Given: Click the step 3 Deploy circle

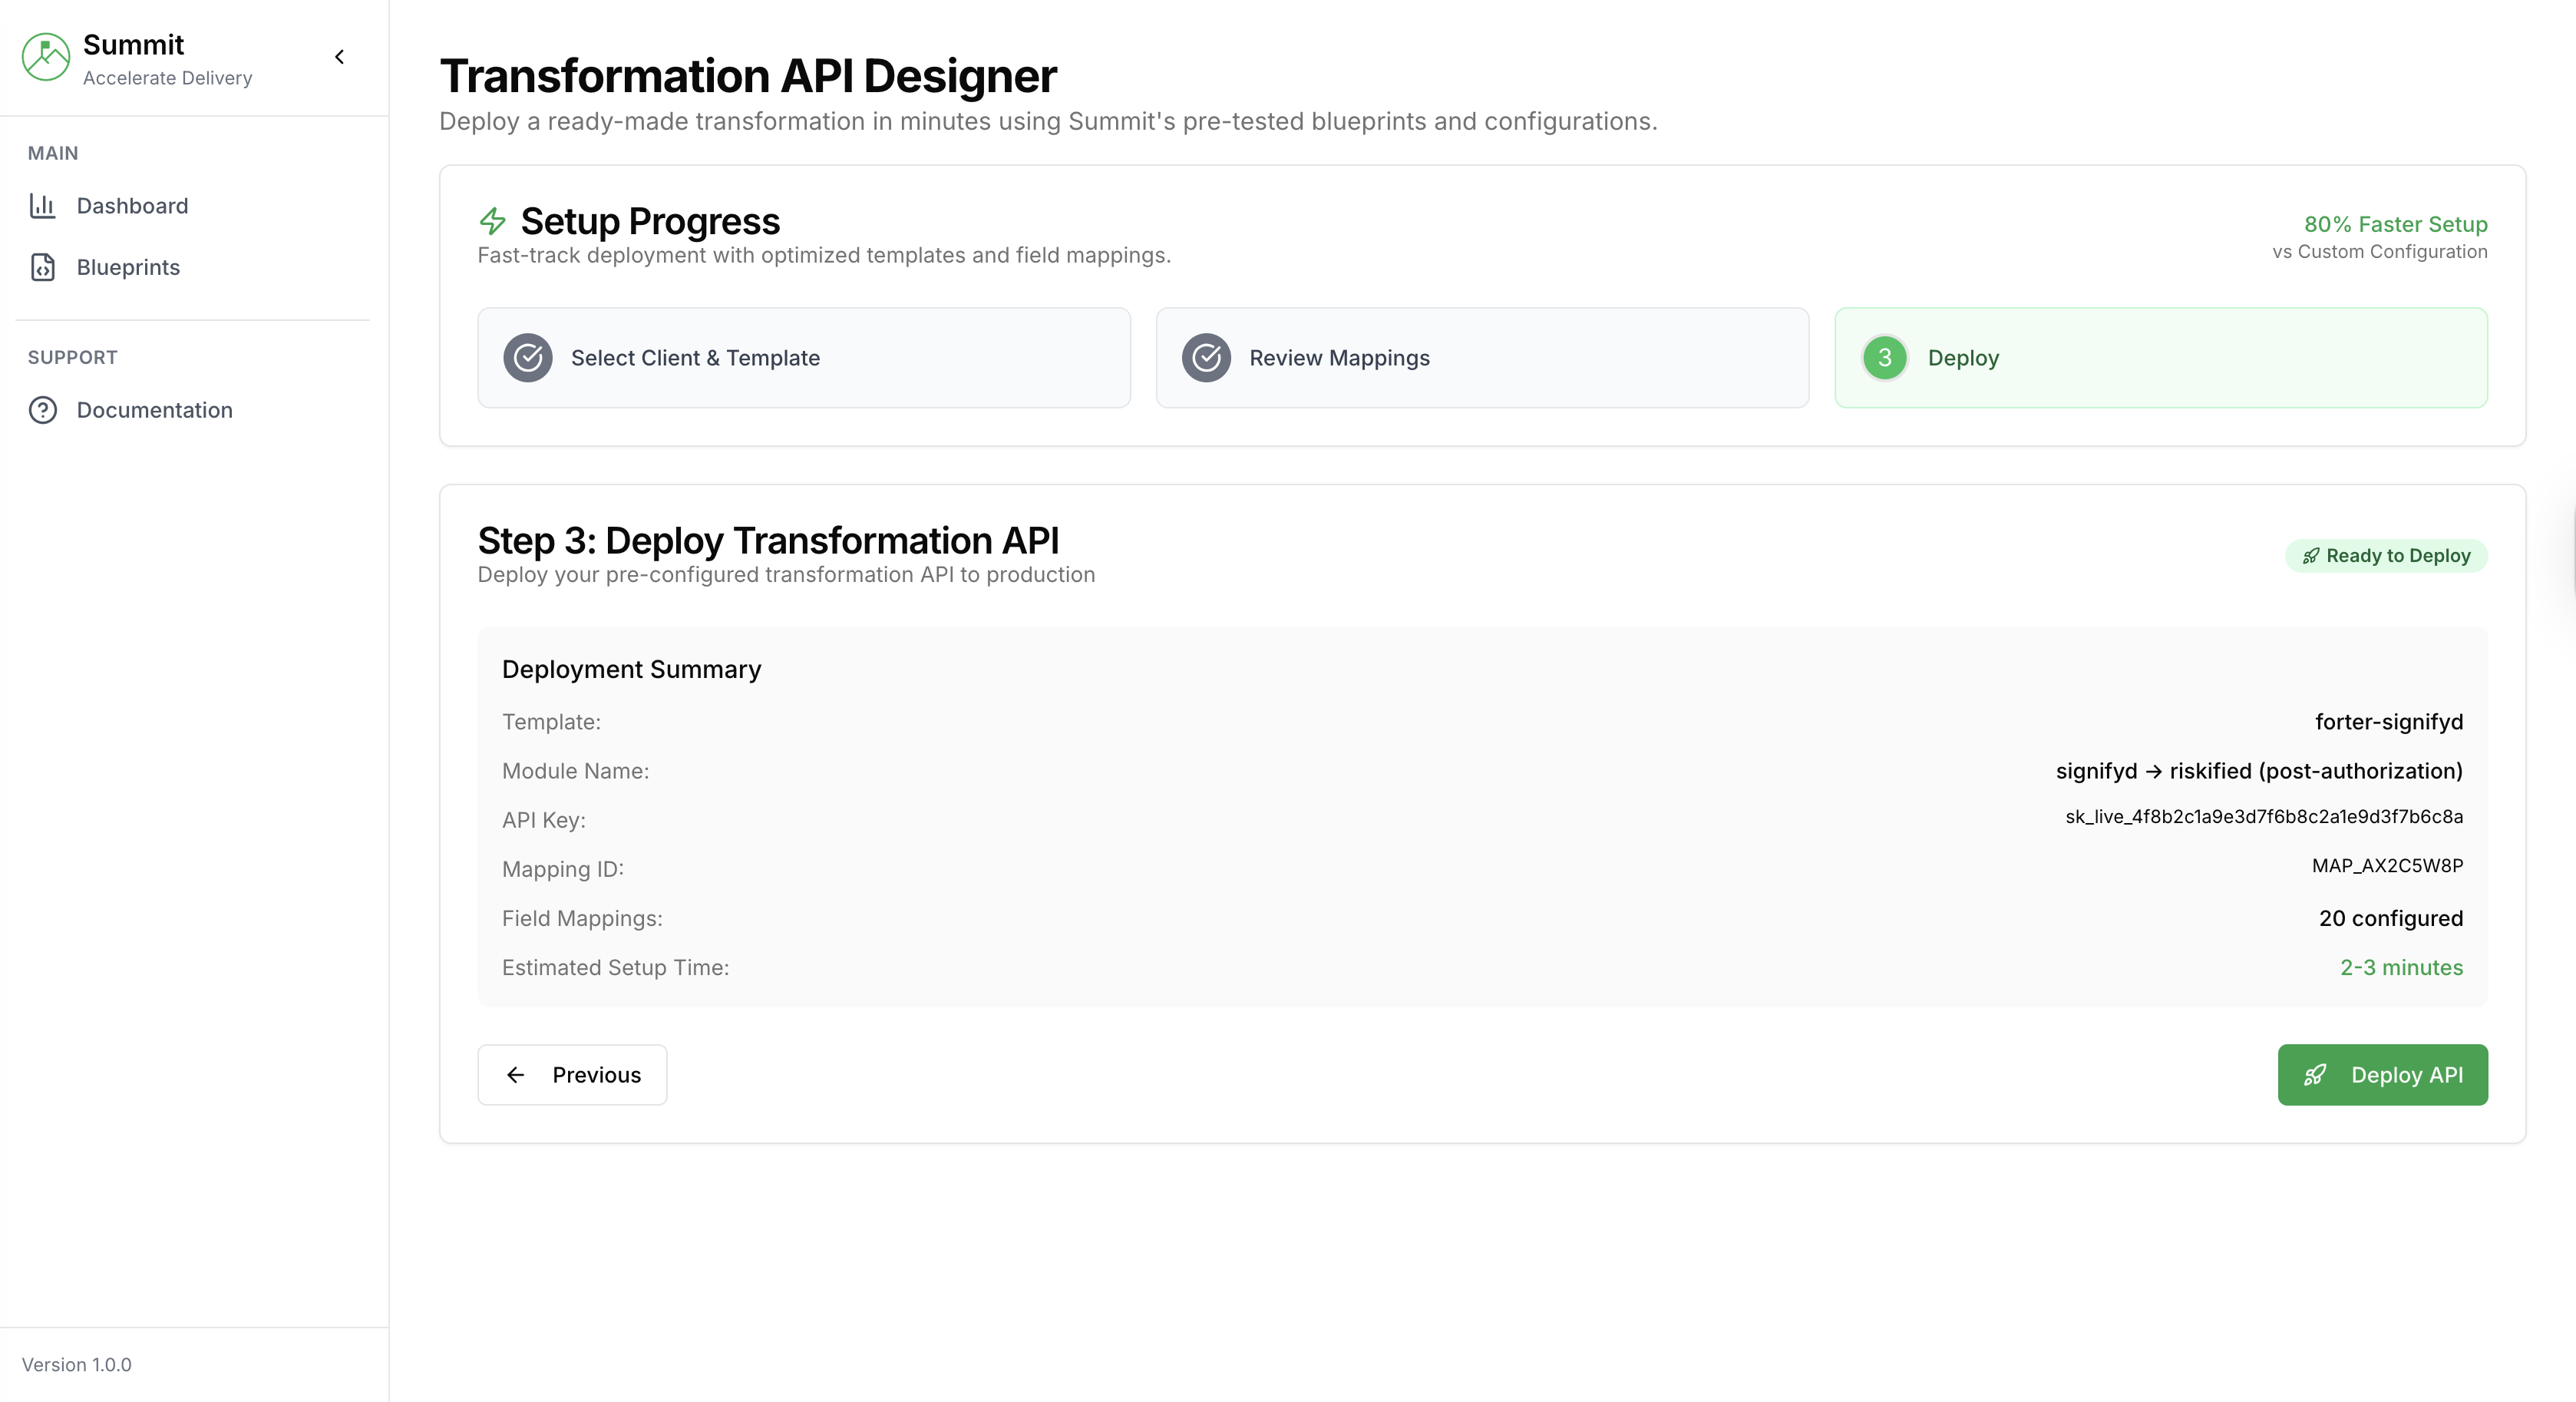Looking at the screenshot, I should pyautogui.click(x=1884, y=358).
